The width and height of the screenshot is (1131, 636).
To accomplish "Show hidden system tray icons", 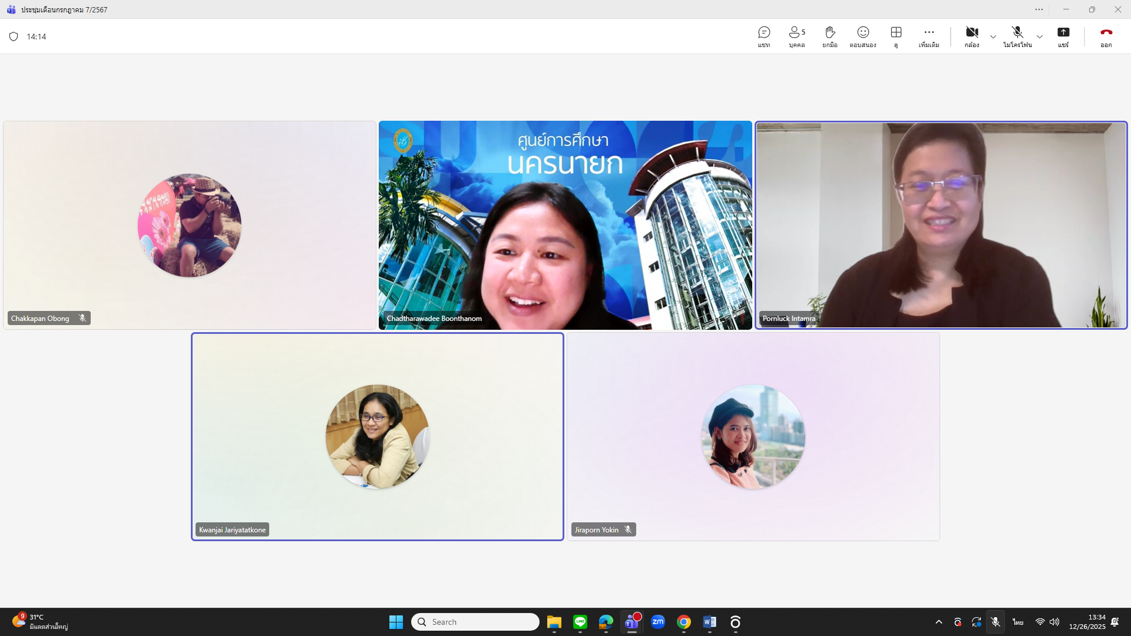I will [938, 622].
